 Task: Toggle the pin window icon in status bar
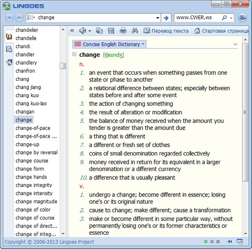tap(229, 242)
